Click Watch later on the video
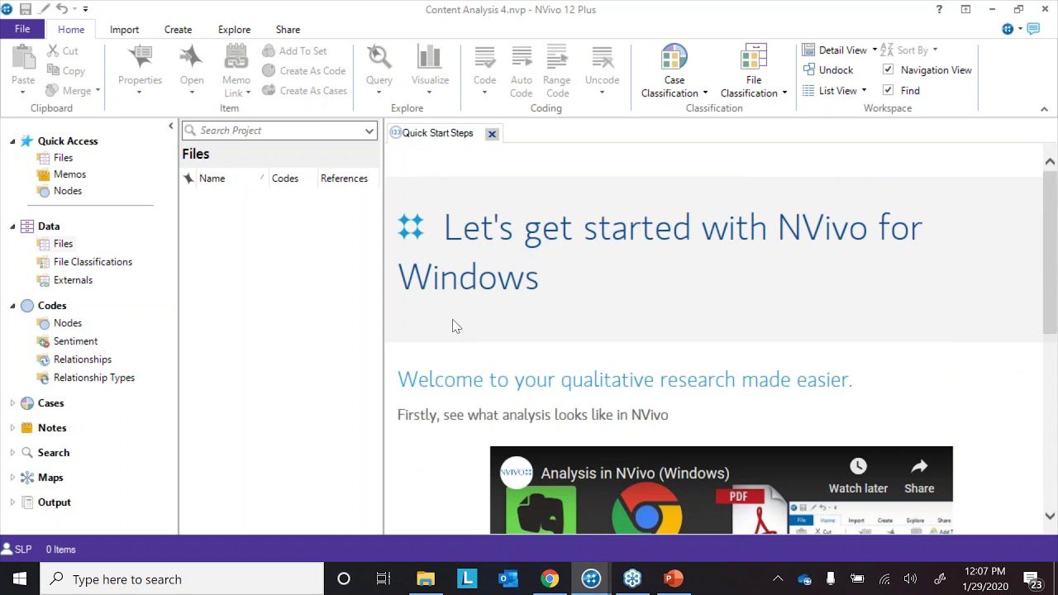1058x595 pixels. point(858,477)
